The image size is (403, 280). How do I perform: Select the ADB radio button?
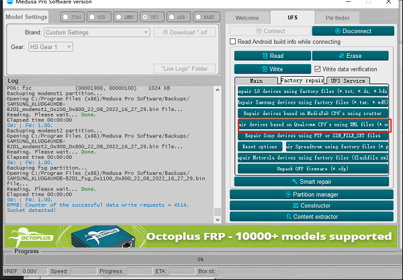tap(171, 17)
